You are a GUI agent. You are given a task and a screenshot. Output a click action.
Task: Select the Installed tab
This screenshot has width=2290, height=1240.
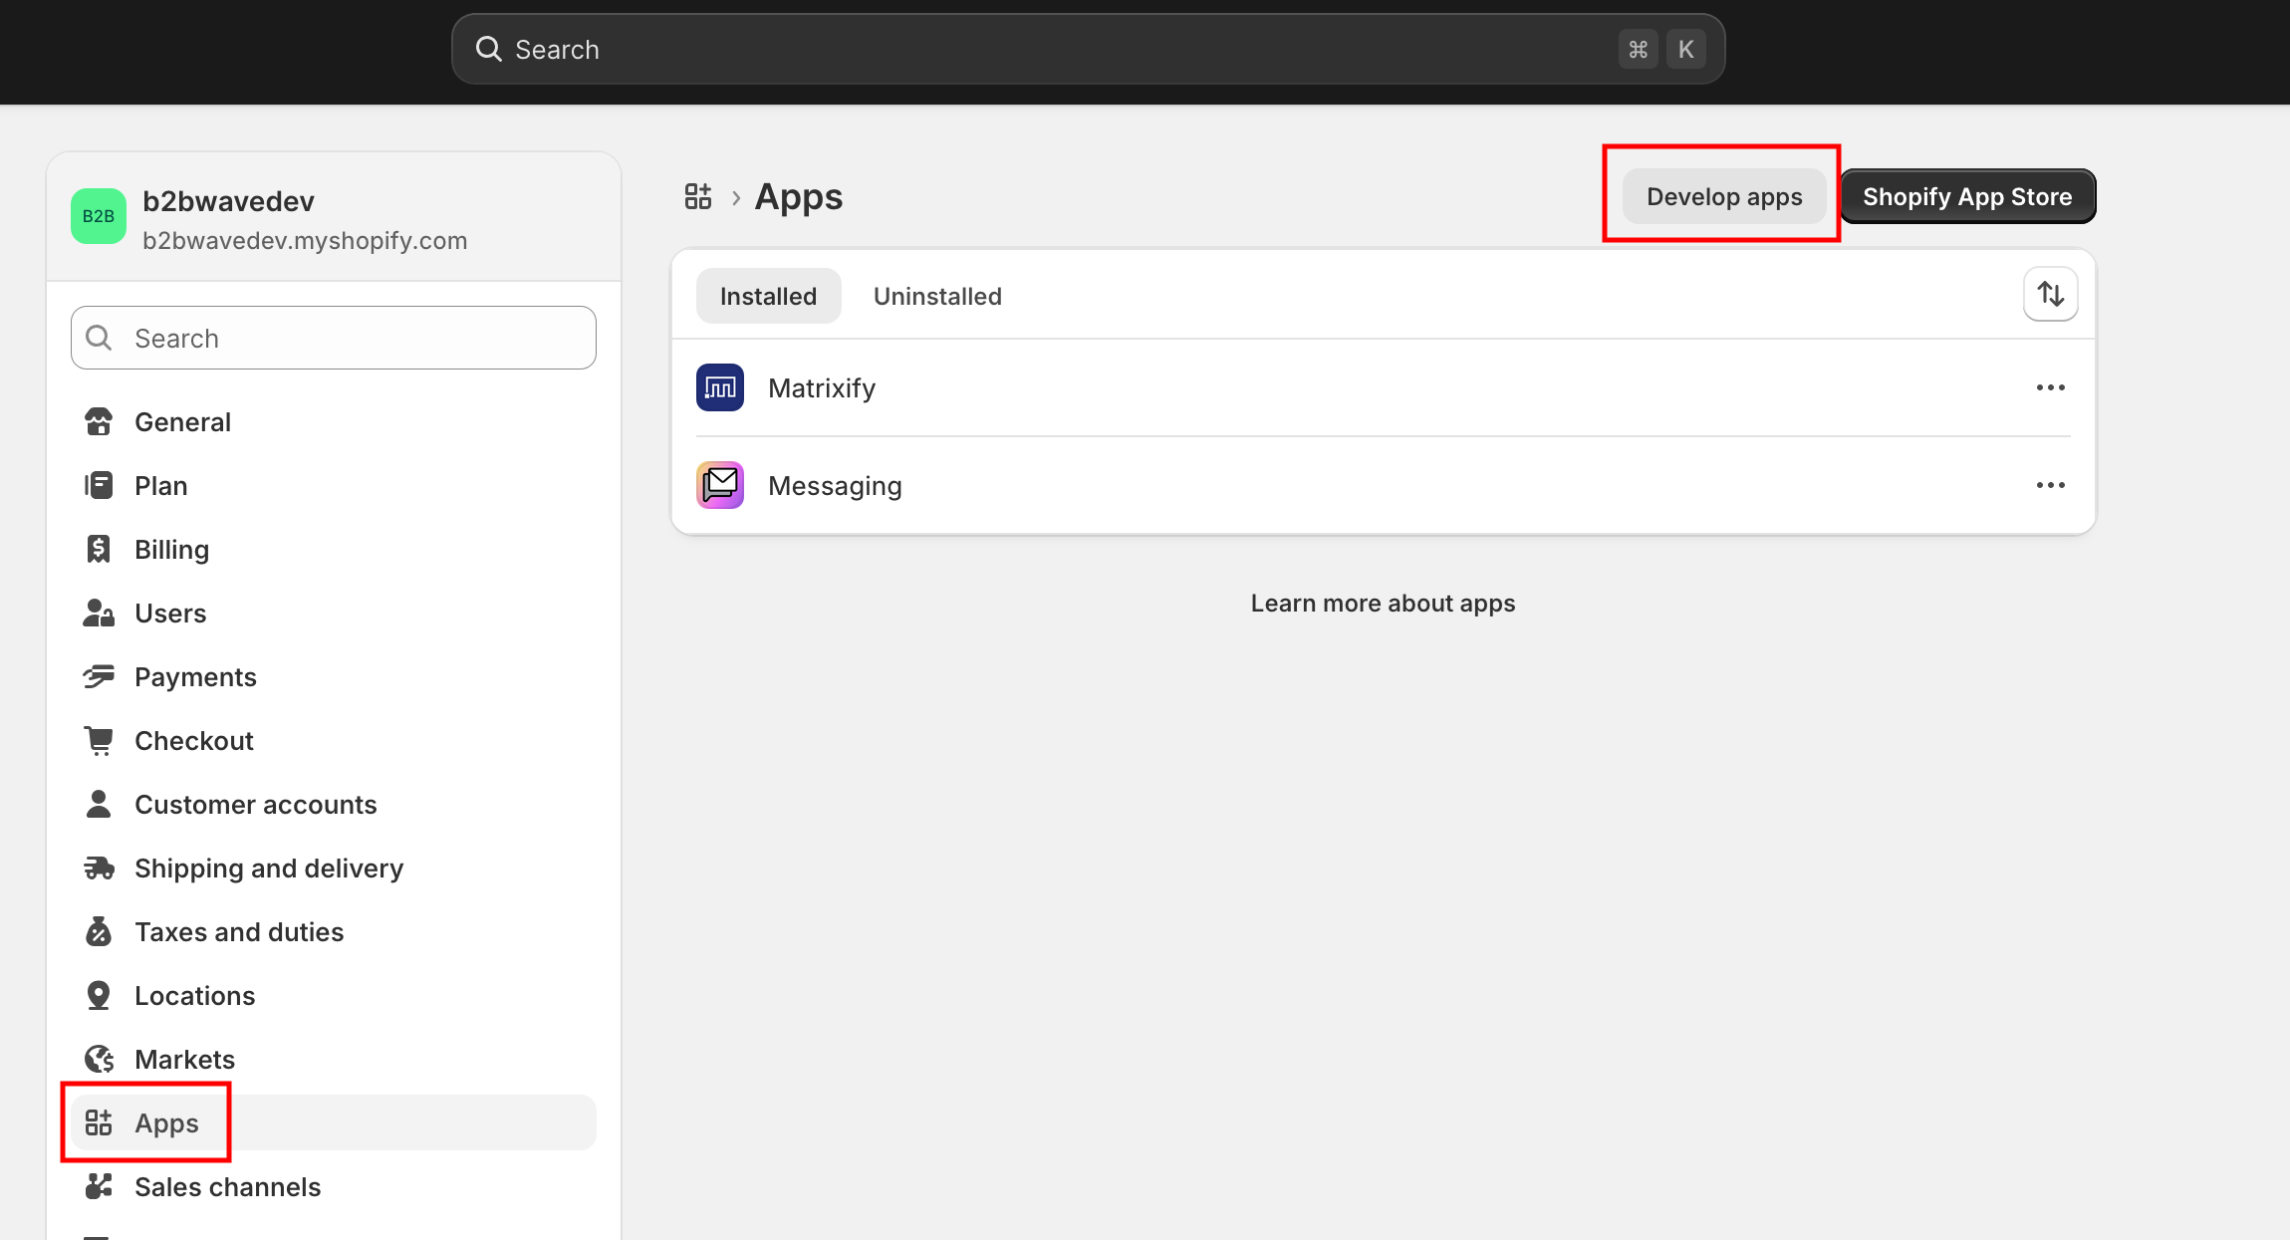click(x=768, y=296)
